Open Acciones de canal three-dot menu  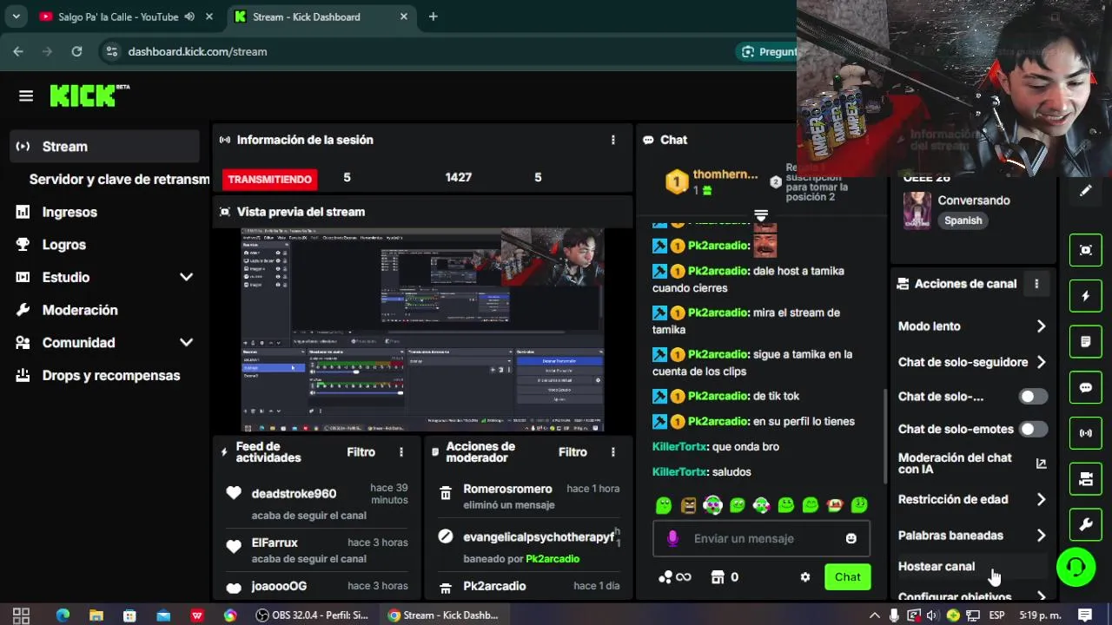[x=1036, y=284]
